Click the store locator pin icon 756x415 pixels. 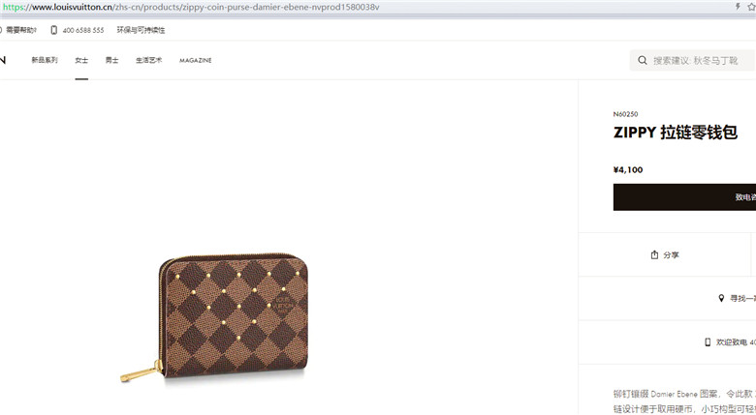pos(721,299)
